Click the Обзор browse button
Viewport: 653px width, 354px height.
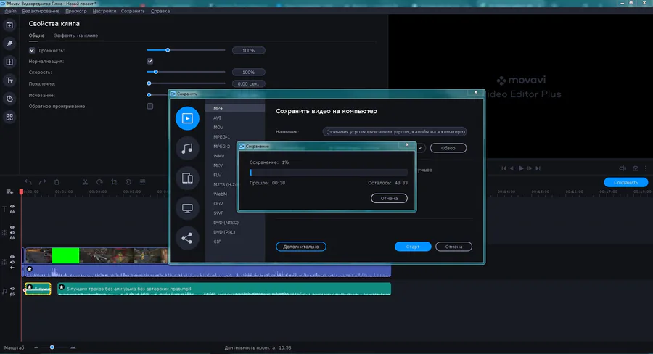coord(448,148)
